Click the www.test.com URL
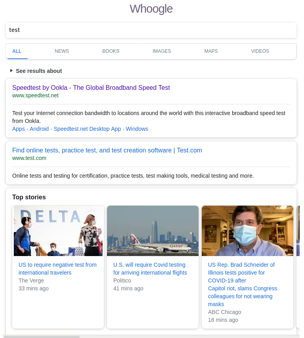Screen dimensions: 304x338 coord(29,158)
